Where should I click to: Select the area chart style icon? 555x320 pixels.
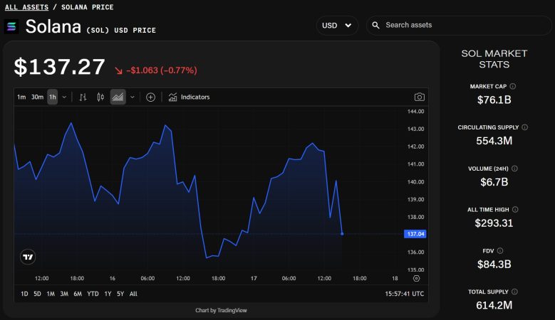coord(118,97)
